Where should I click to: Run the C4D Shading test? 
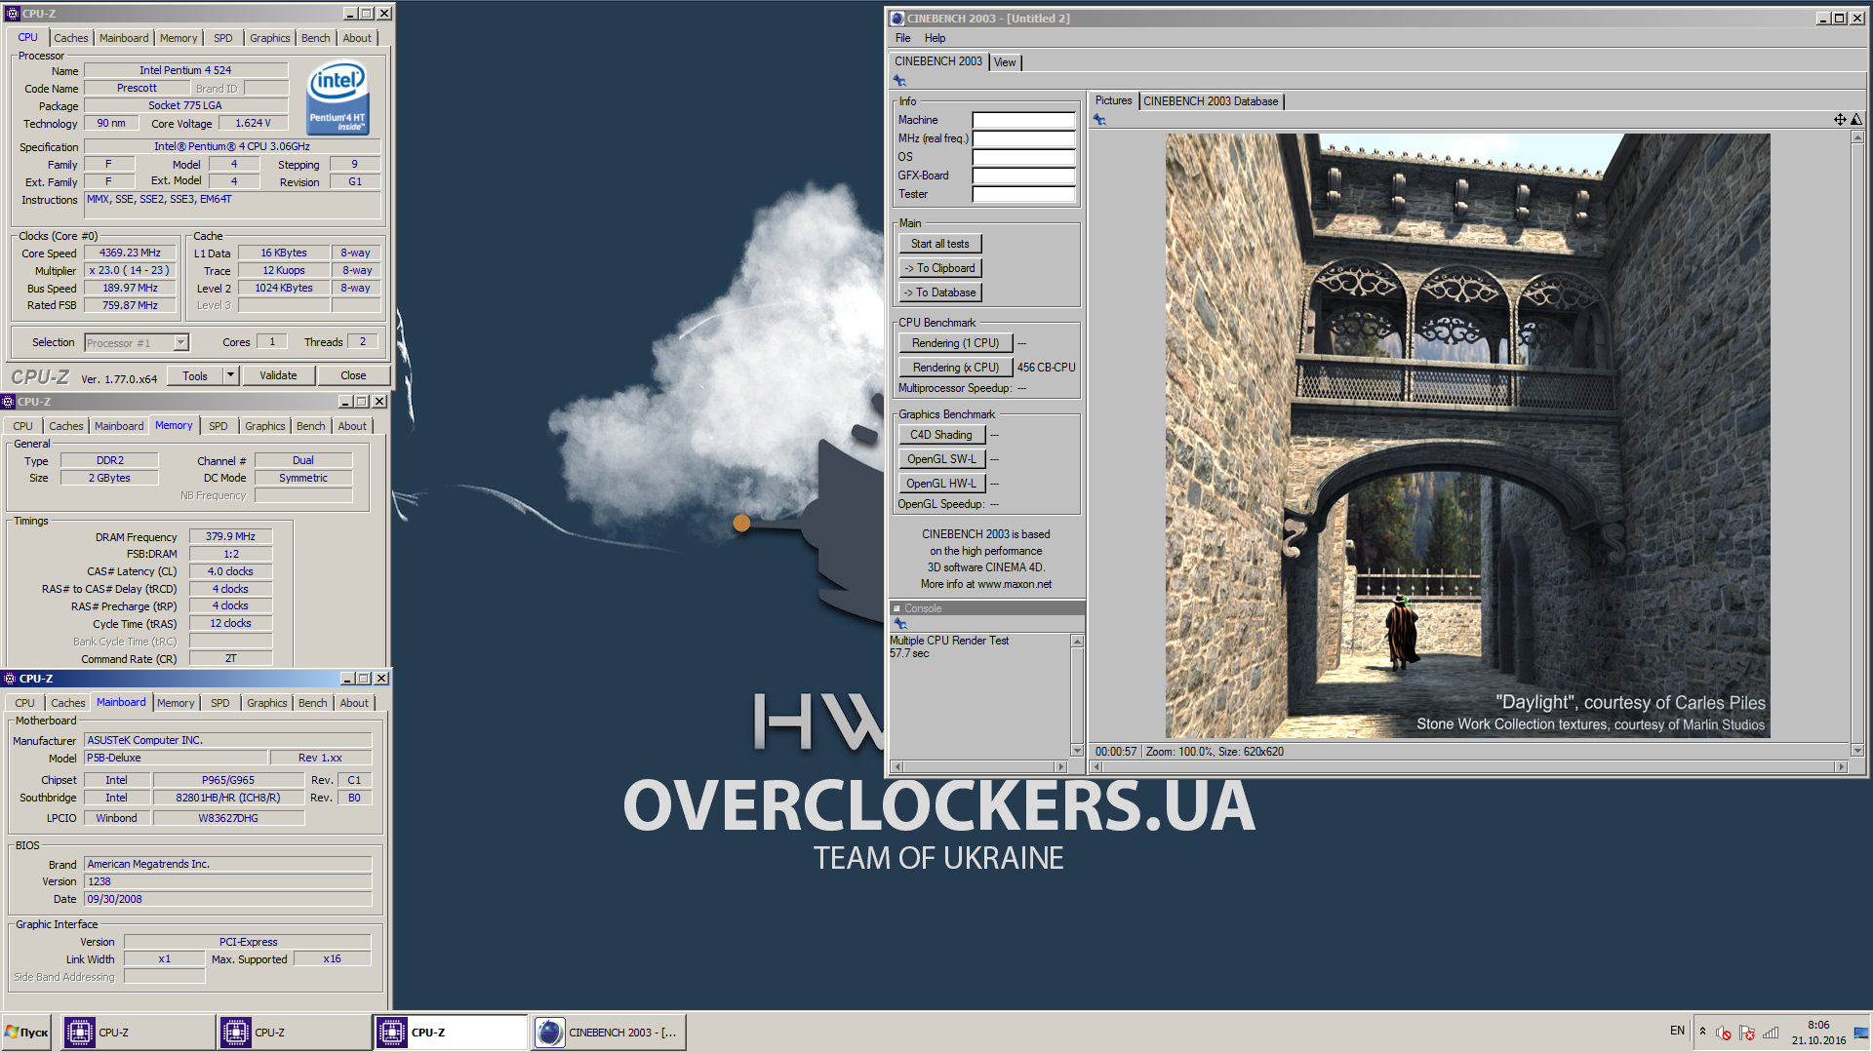941,435
